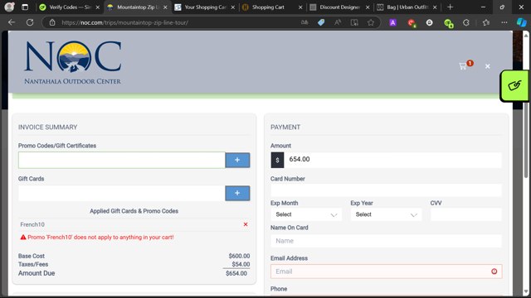Add promo code with blue plus button
This screenshot has width=531, height=298.
pos(237,160)
